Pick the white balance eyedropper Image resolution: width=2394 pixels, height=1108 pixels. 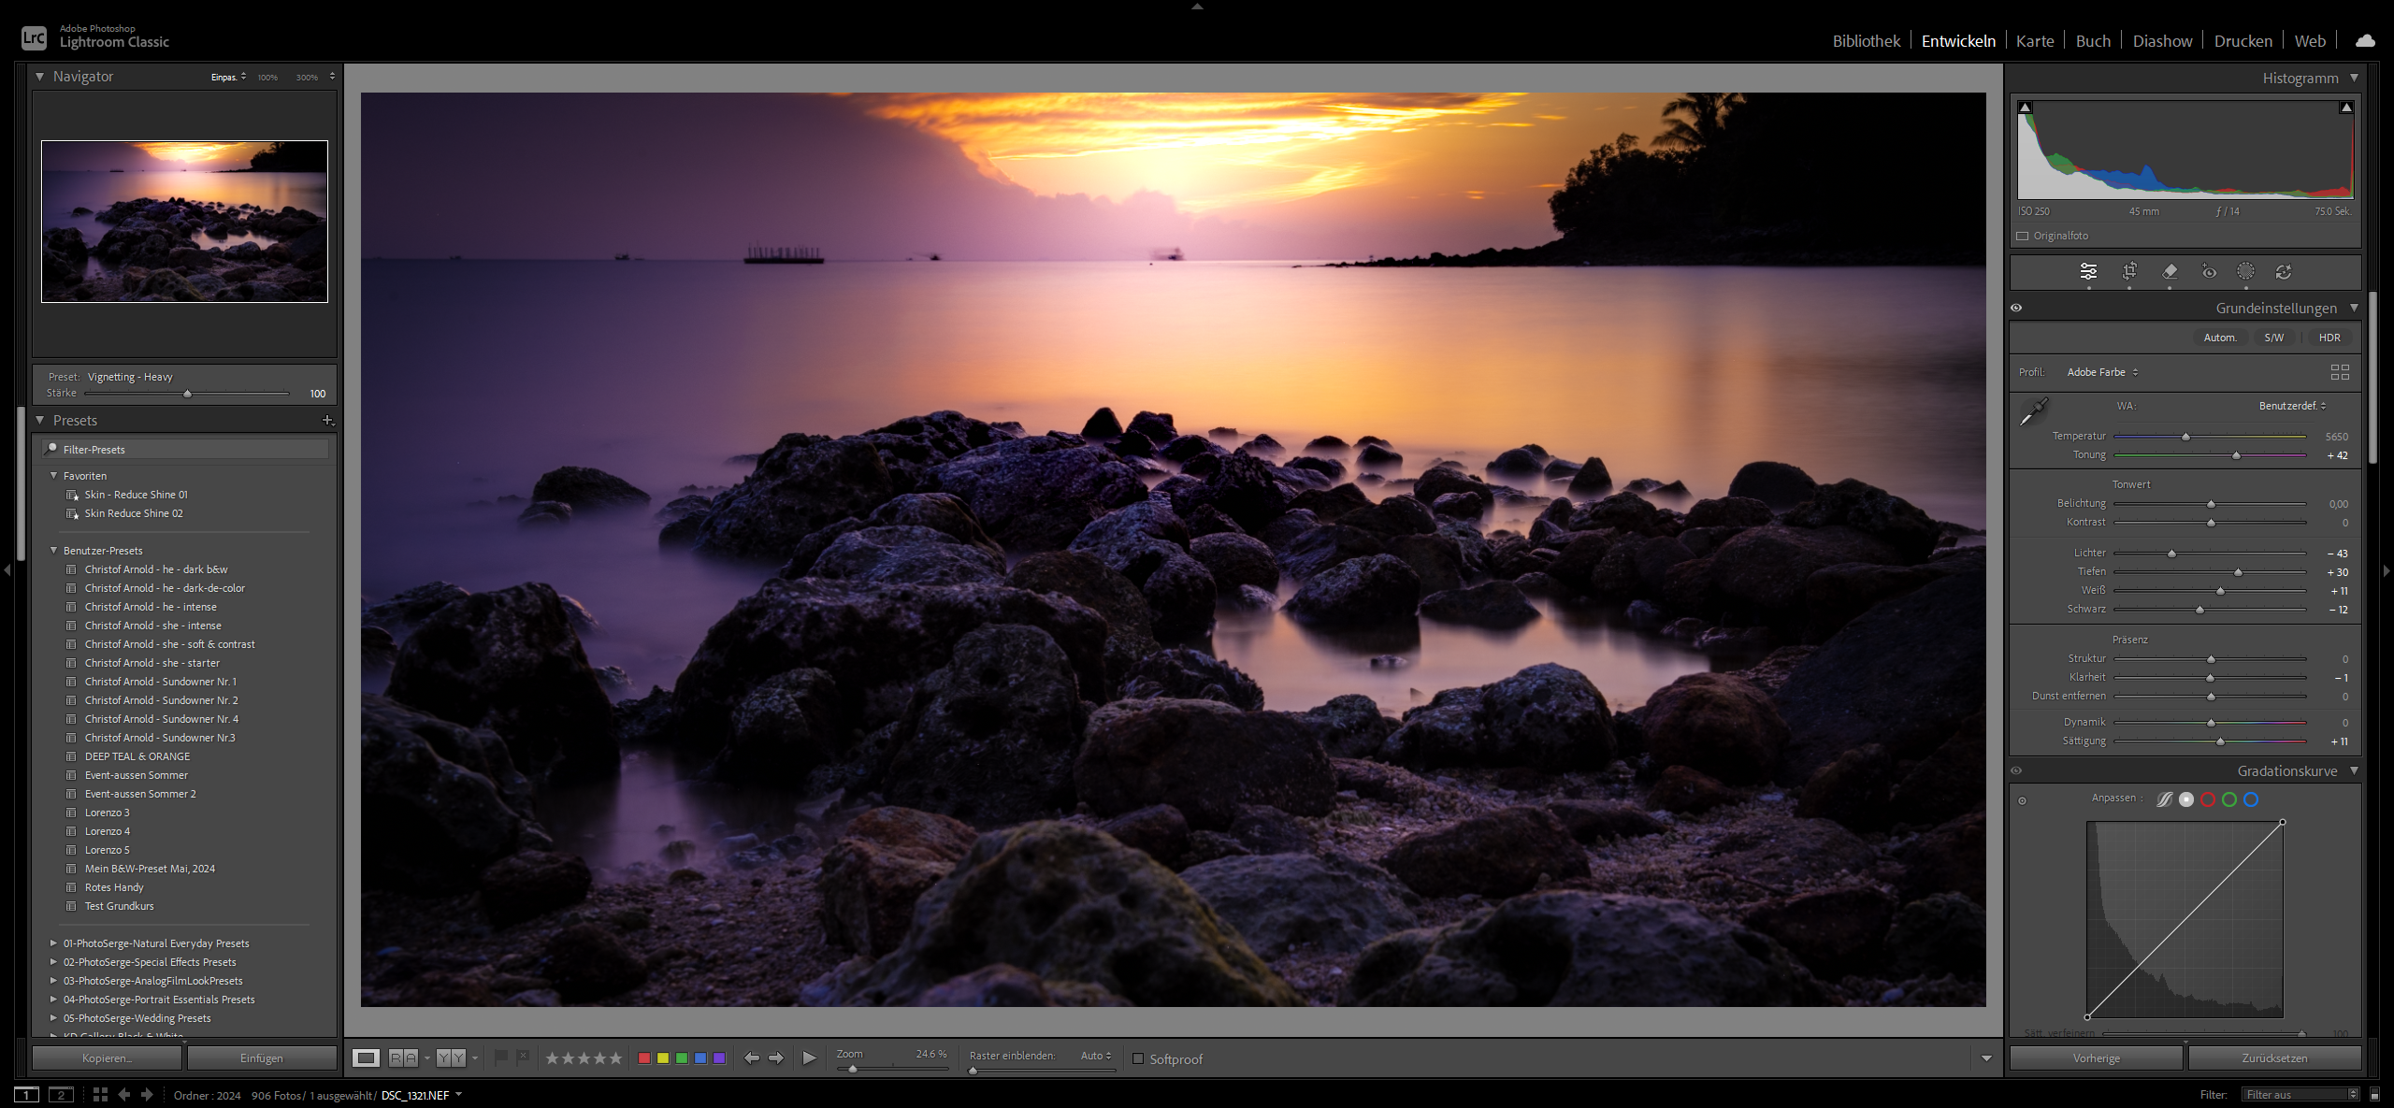2033,411
